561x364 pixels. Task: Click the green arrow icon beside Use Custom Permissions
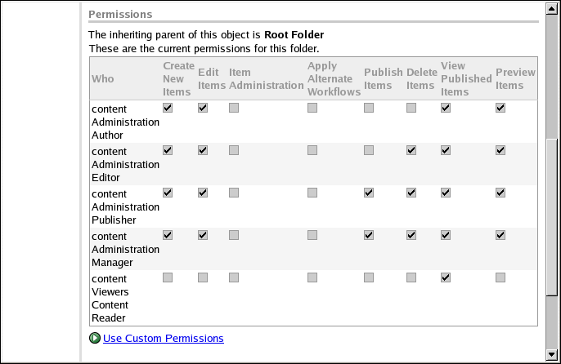[95, 338]
